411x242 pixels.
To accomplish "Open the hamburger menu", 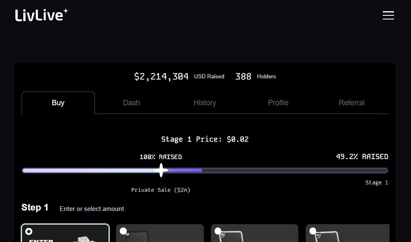I will [388, 15].
